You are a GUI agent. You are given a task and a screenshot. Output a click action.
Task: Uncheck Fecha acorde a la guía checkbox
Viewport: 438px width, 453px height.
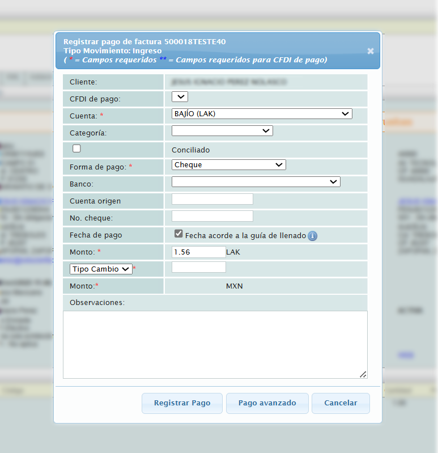(x=178, y=234)
